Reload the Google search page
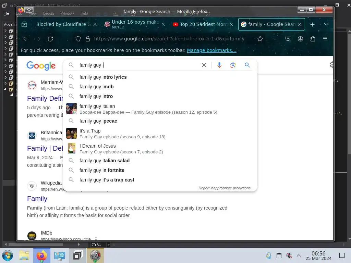The image size is (351, 263). click(x=50, y=39)
